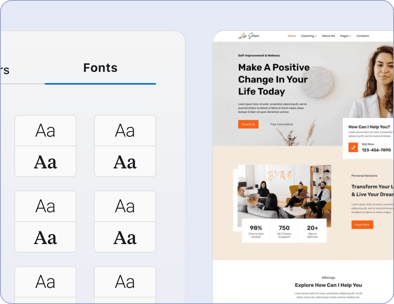Select bold serif Aa in first-row right font card
Screen dimensions: 394x304
click(125, 162)
